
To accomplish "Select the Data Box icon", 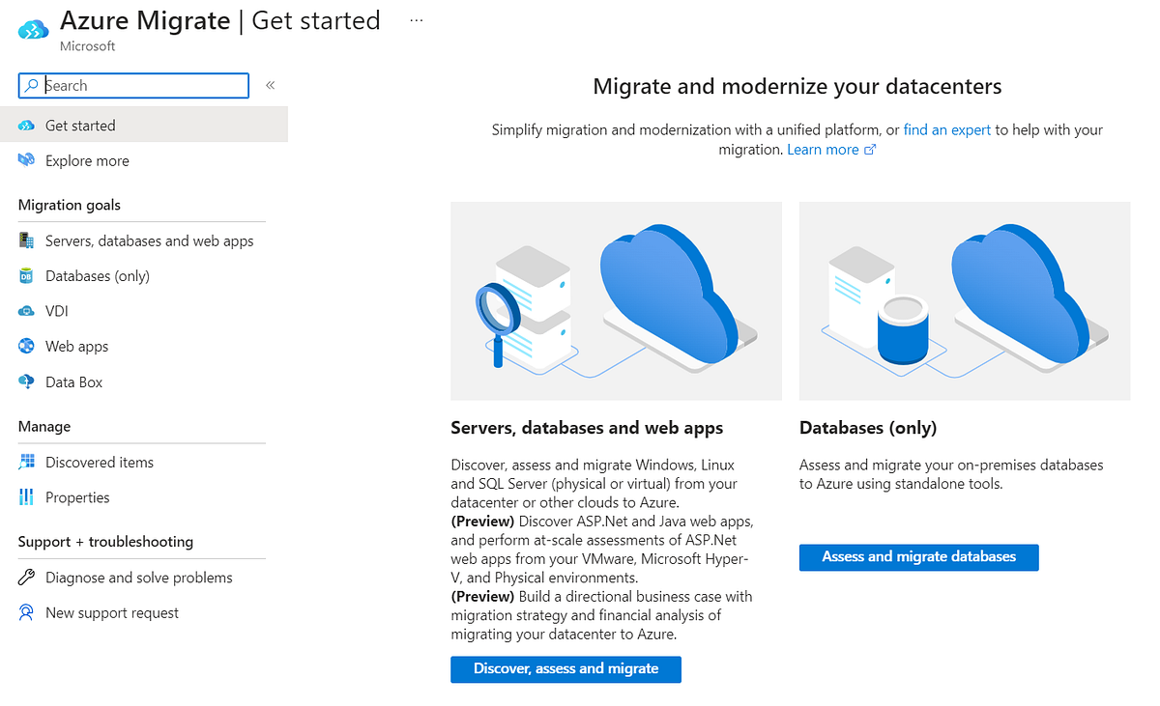I will [27, 381].
